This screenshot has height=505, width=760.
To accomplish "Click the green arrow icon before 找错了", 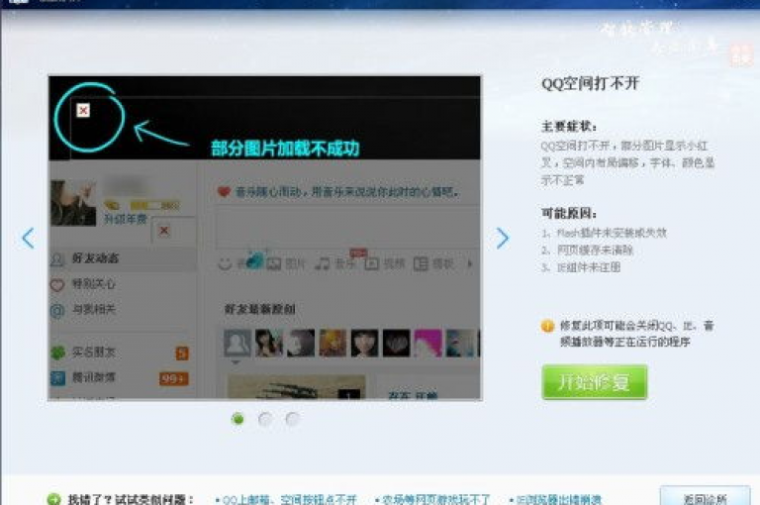I will click(x=53, y=499).
